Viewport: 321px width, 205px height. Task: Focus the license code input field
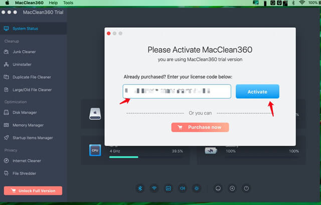177,91
